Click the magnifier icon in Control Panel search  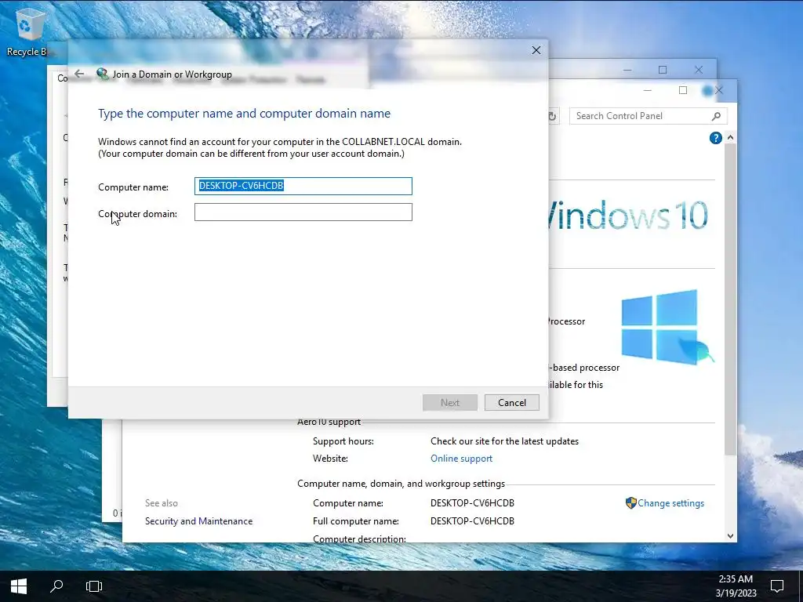coord(717,116)
